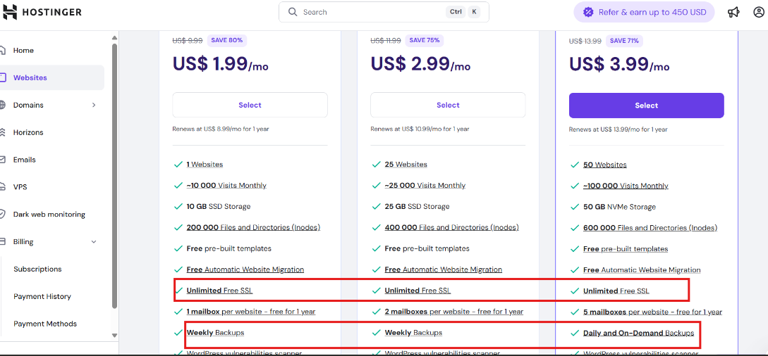Click the sidebar scrollbar thumb

pos(115,176)
